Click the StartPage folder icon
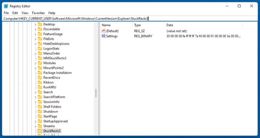This screenshot has width=260, height=138. click(40, 116)
